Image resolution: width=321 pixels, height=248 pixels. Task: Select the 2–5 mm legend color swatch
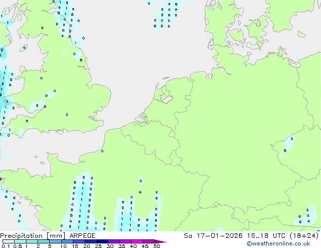click(x=44, y=241)
